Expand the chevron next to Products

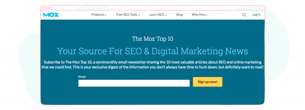[x=105, y=15]
